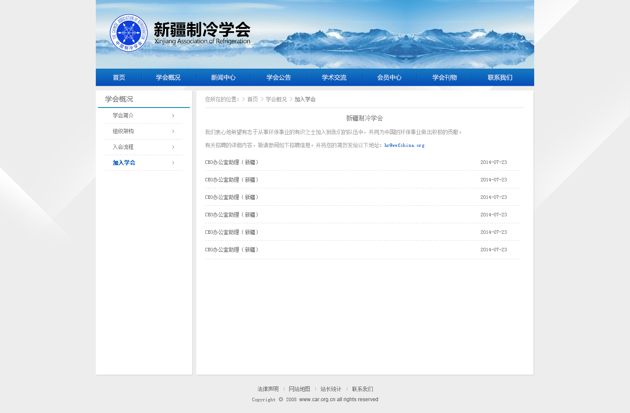The image size is (630, 413).
Task: Select 学术交流 in the blue navigation bar
Action: click(x=334, y=77)
